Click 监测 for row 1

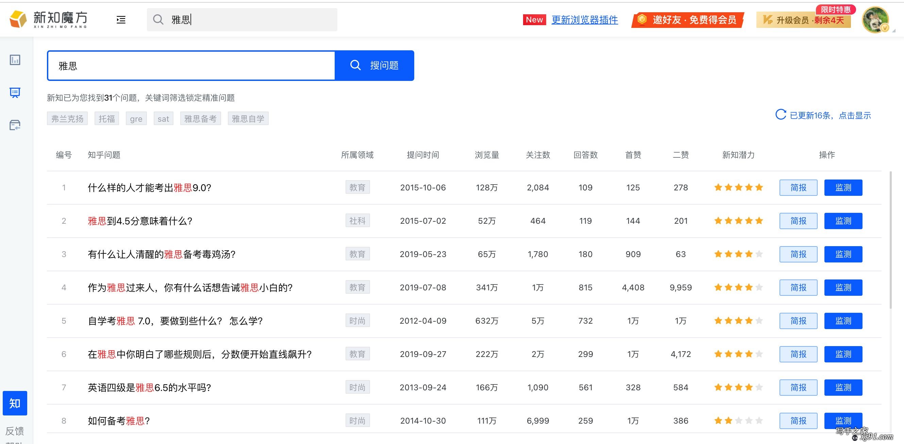click(x=843, y=188)
